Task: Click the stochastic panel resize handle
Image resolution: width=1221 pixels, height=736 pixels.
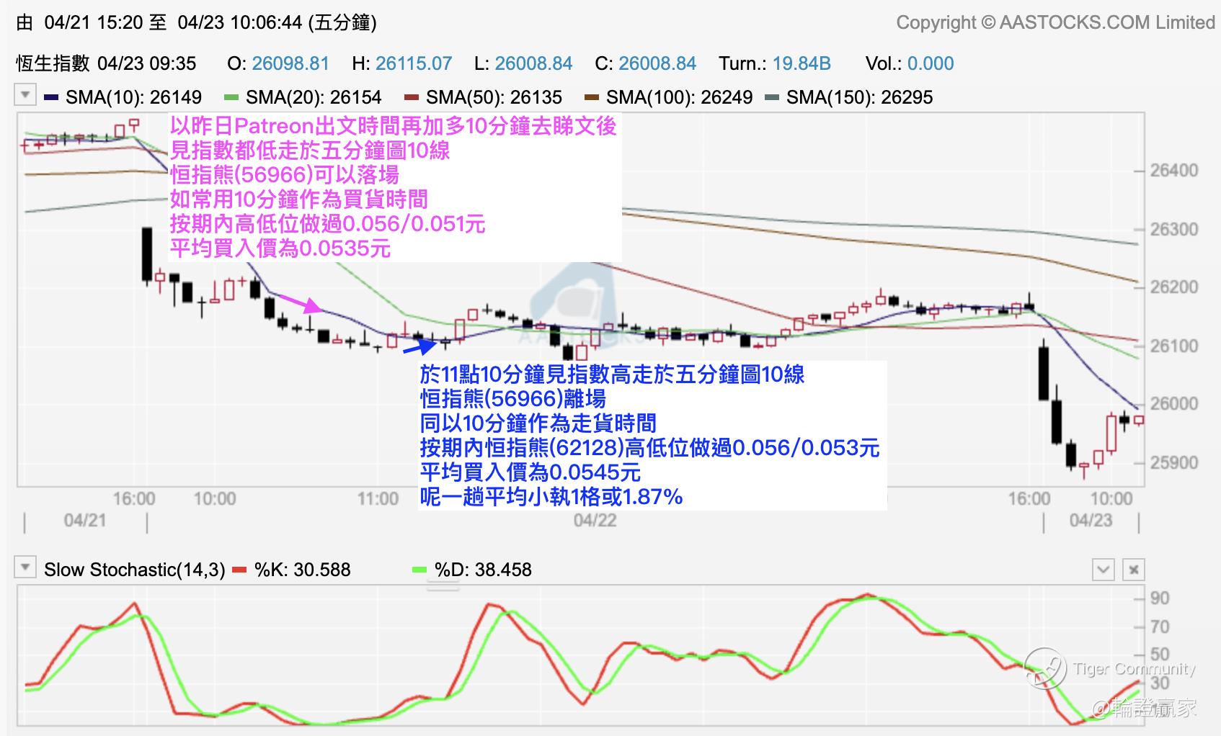Action: 443,586
